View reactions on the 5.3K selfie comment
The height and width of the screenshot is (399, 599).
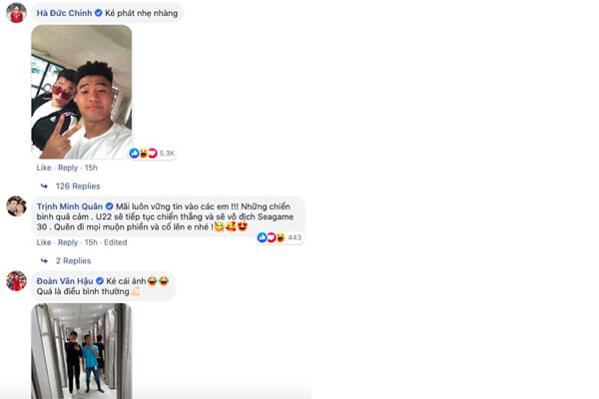click(x=152, y=153)
